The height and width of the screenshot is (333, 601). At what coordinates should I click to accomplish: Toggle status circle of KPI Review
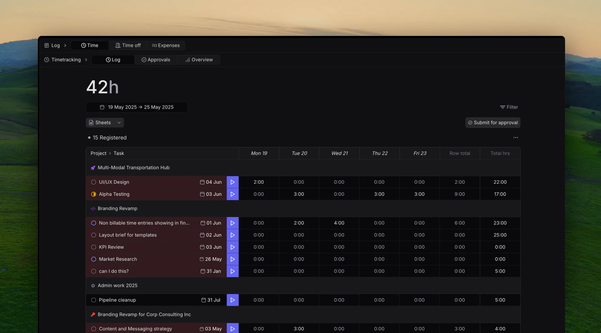click(94, 247)
